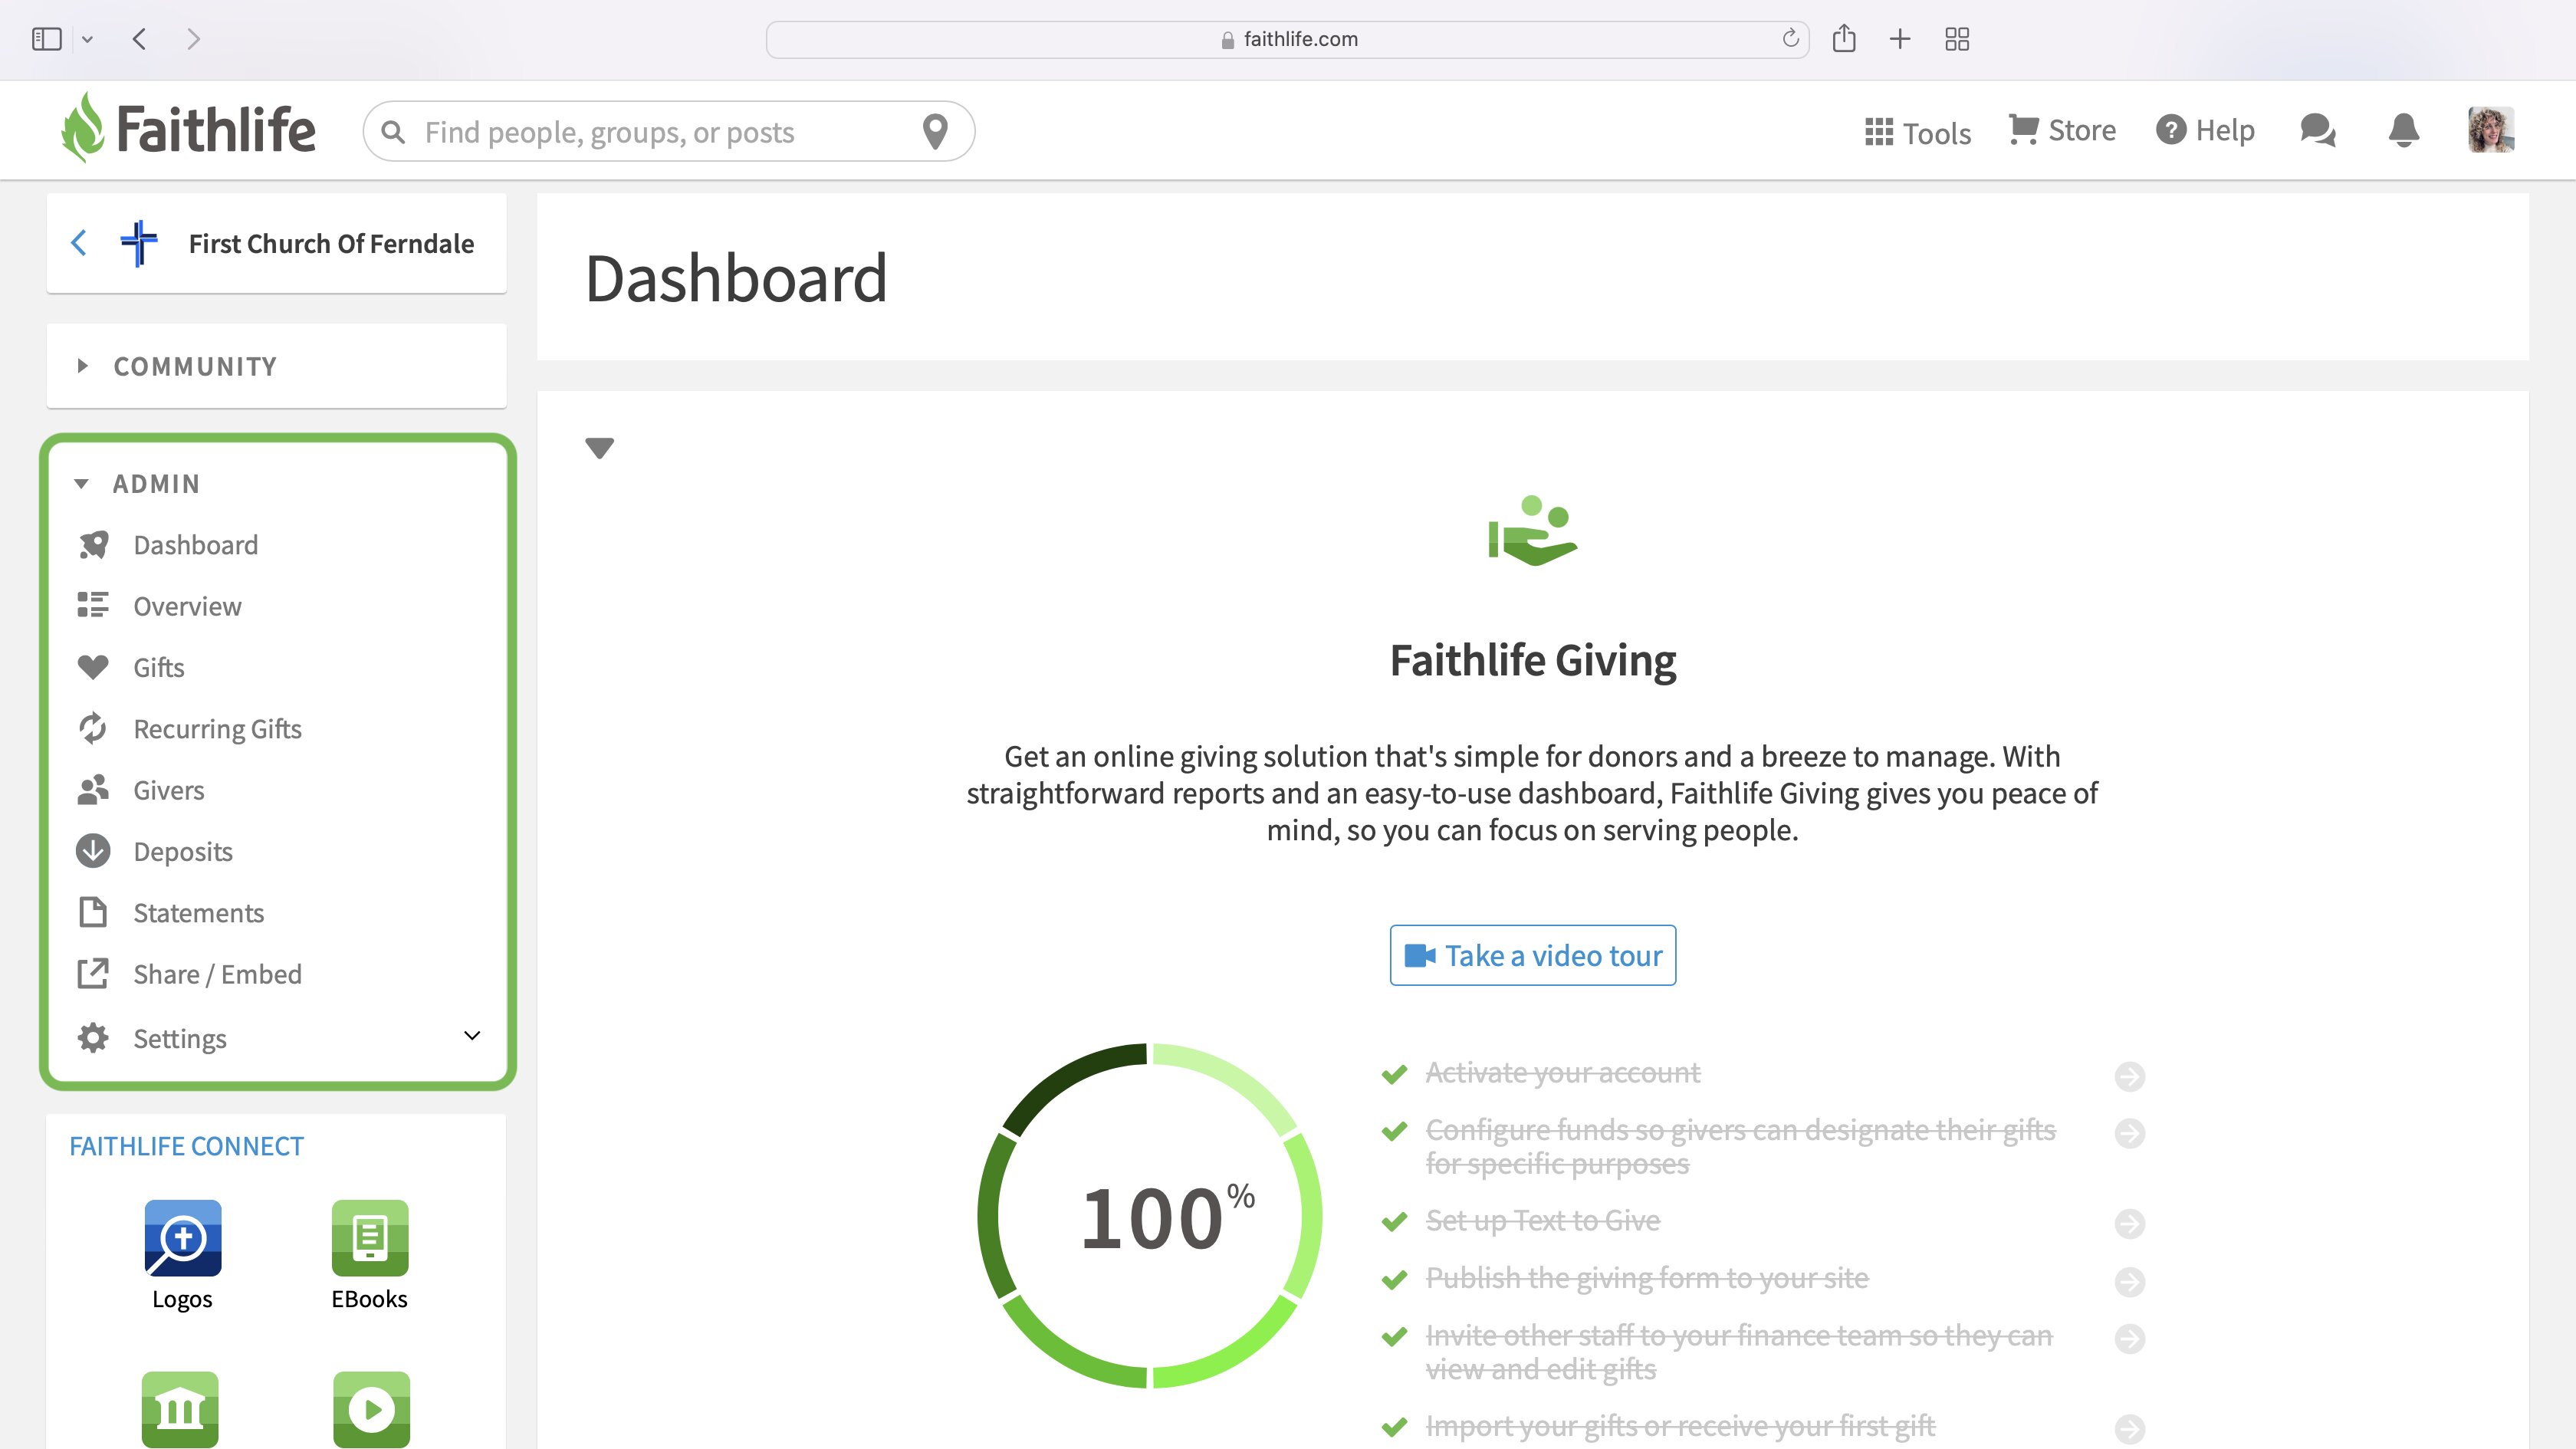
Task: Expand the COMMUNITY section
Action: [276, 366]
